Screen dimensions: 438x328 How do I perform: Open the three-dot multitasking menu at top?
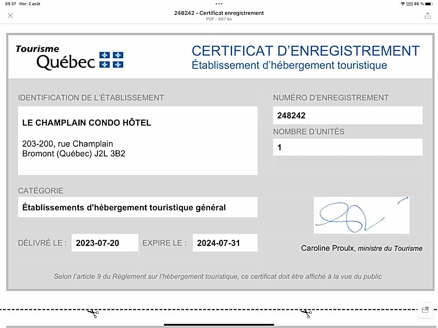click(219, 4)
